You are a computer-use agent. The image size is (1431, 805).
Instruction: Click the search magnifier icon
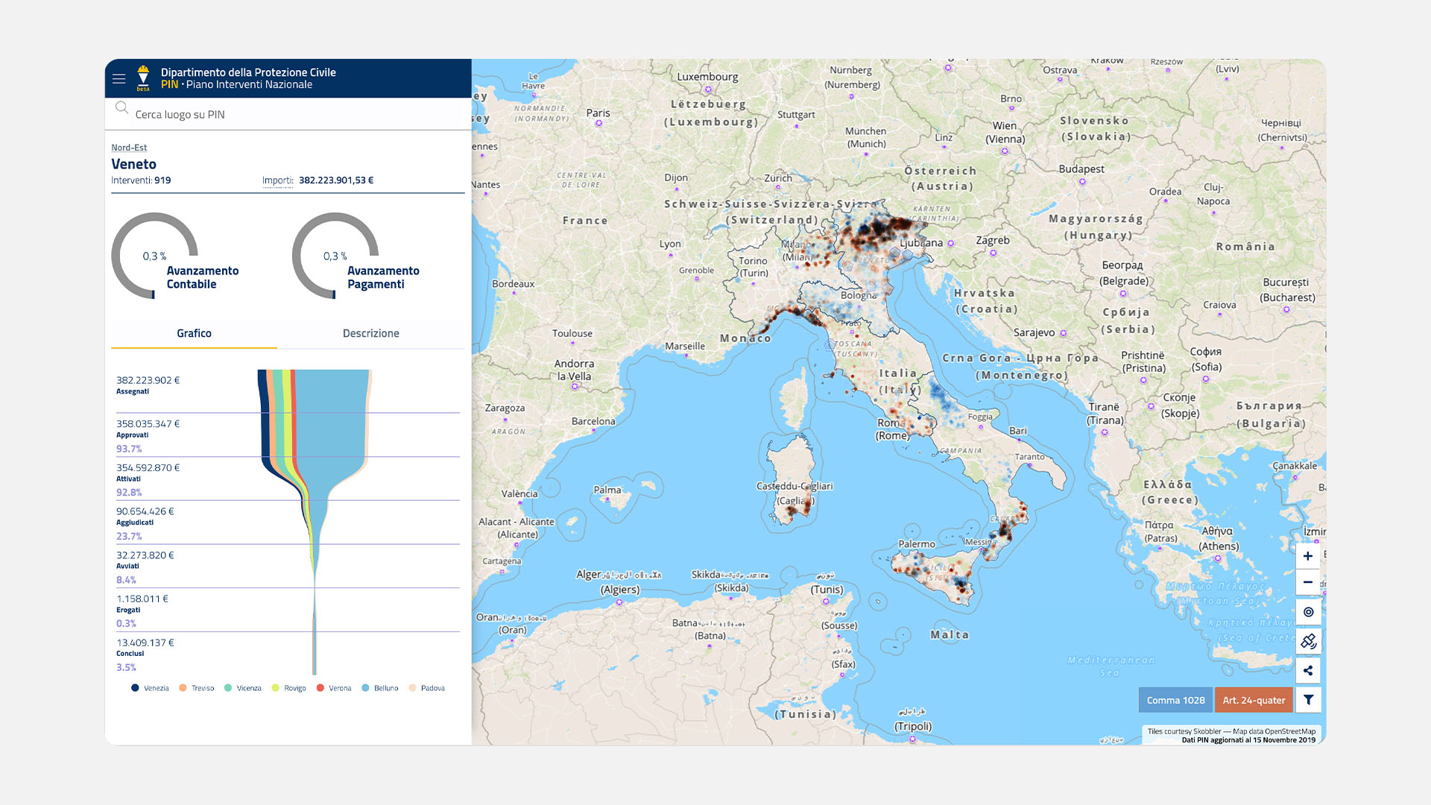click(121, 108)
